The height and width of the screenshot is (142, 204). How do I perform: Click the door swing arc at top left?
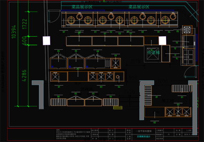coord(54,16)
